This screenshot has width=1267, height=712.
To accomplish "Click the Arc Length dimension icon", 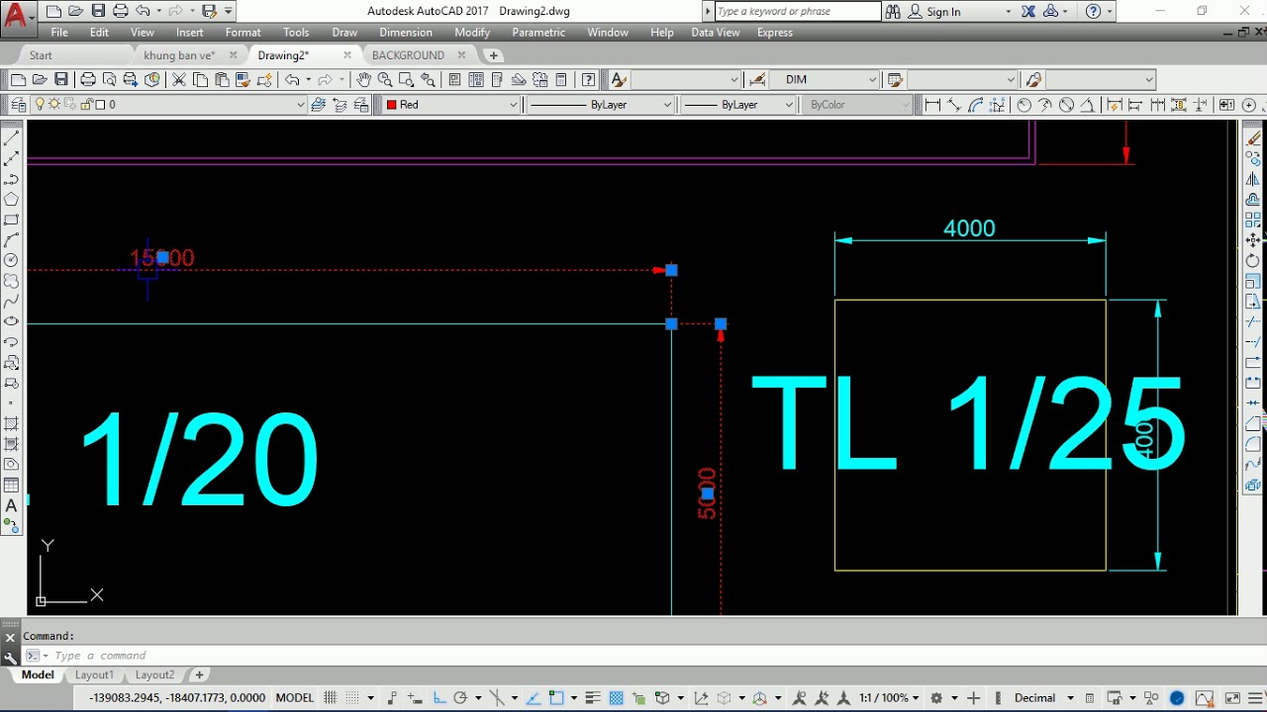I will click(976, 104).
